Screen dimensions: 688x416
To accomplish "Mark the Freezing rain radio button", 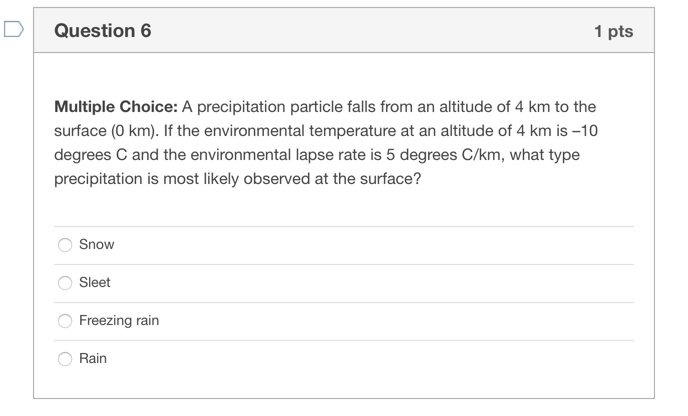I will tap(65, 320).
